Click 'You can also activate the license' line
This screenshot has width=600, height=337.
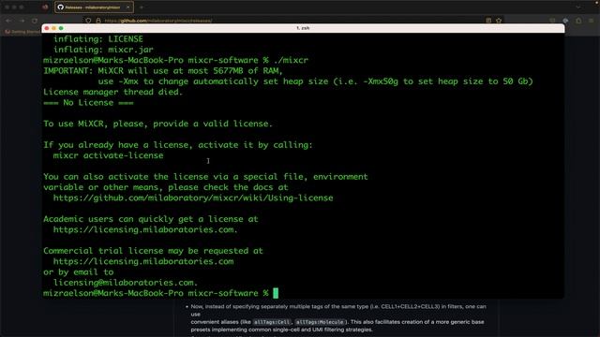coord(205,177)
